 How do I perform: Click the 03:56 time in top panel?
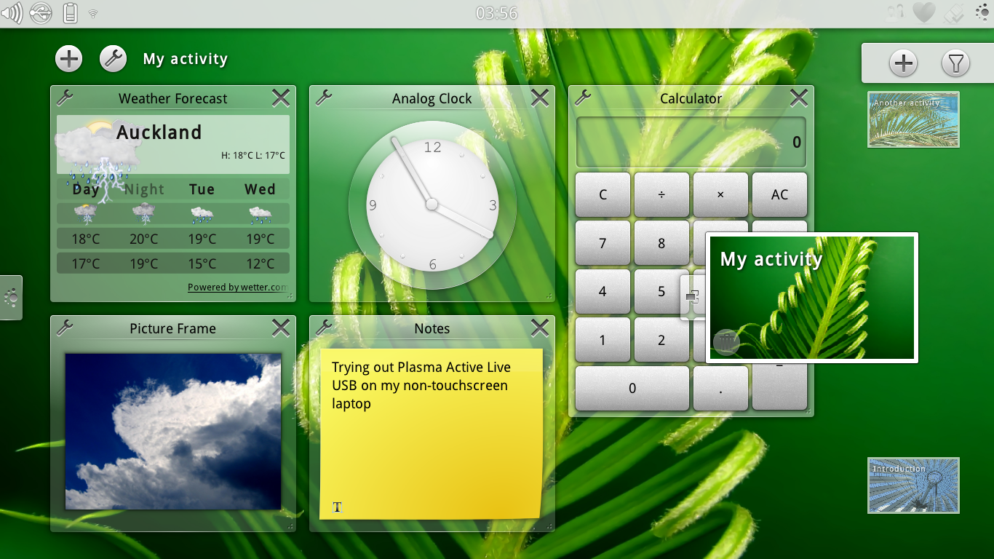point(497,13)
